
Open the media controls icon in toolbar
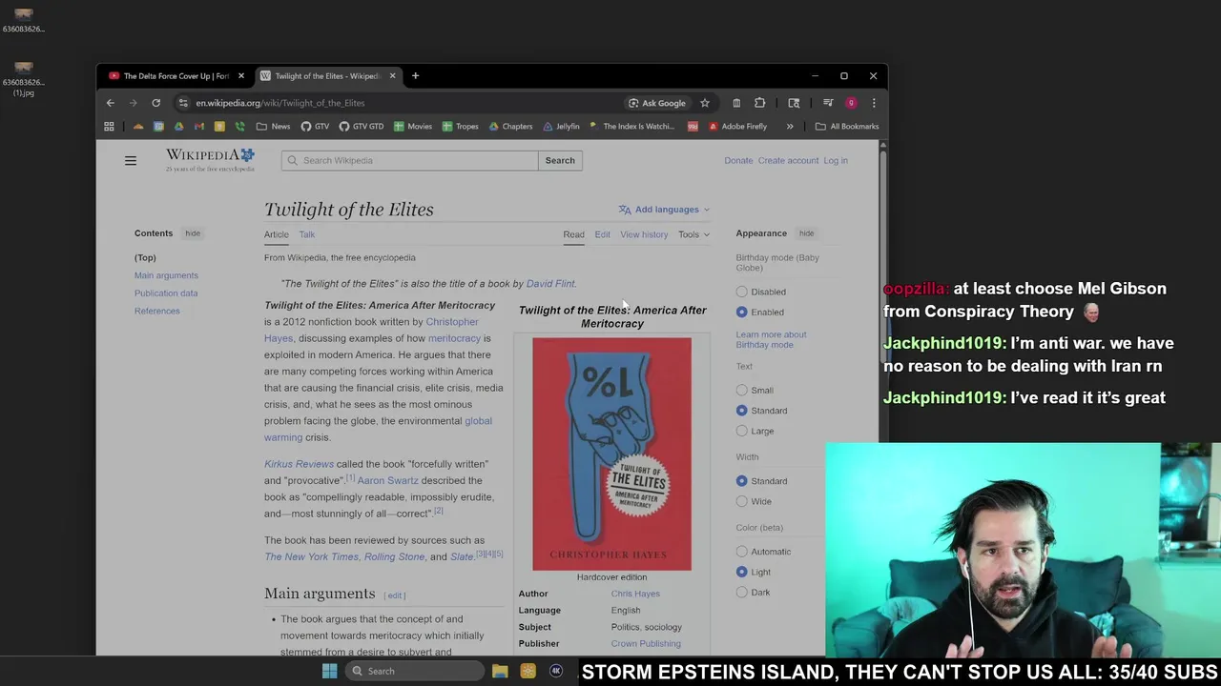click(828, 103)
